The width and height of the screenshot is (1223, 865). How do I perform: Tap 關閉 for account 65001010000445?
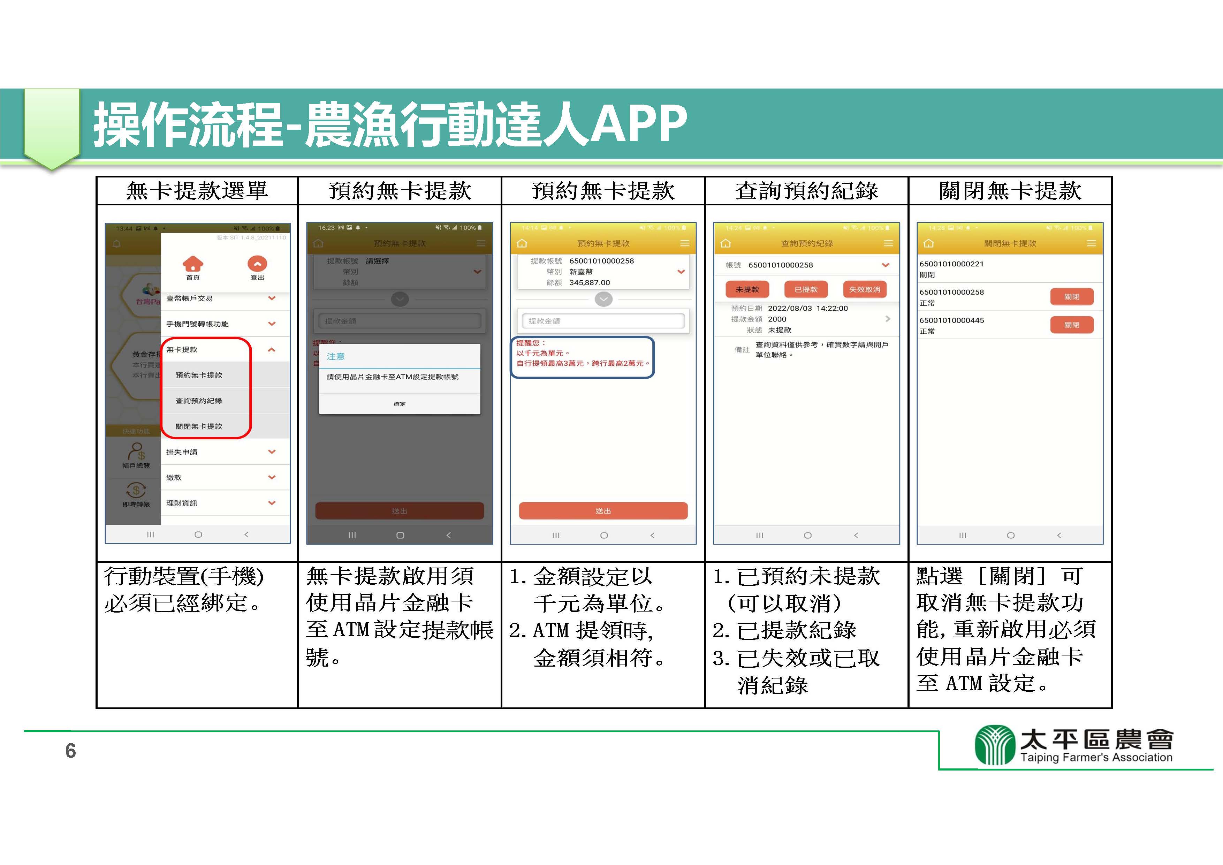tap(1072, 325)
